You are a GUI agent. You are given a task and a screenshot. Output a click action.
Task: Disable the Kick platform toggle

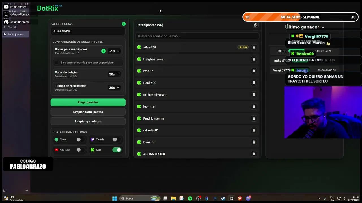tap(117, 150)
